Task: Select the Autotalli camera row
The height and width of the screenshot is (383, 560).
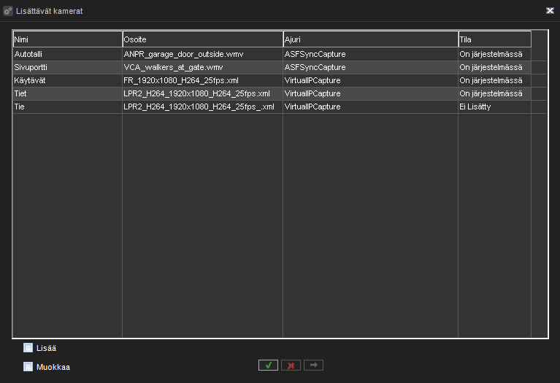Action: [67, 54]
